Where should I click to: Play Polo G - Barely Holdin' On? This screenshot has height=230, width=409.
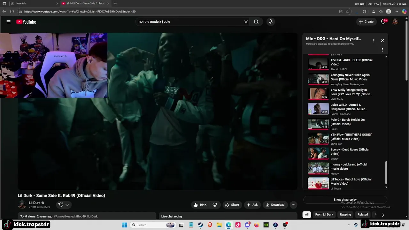(x=318, y=124)
